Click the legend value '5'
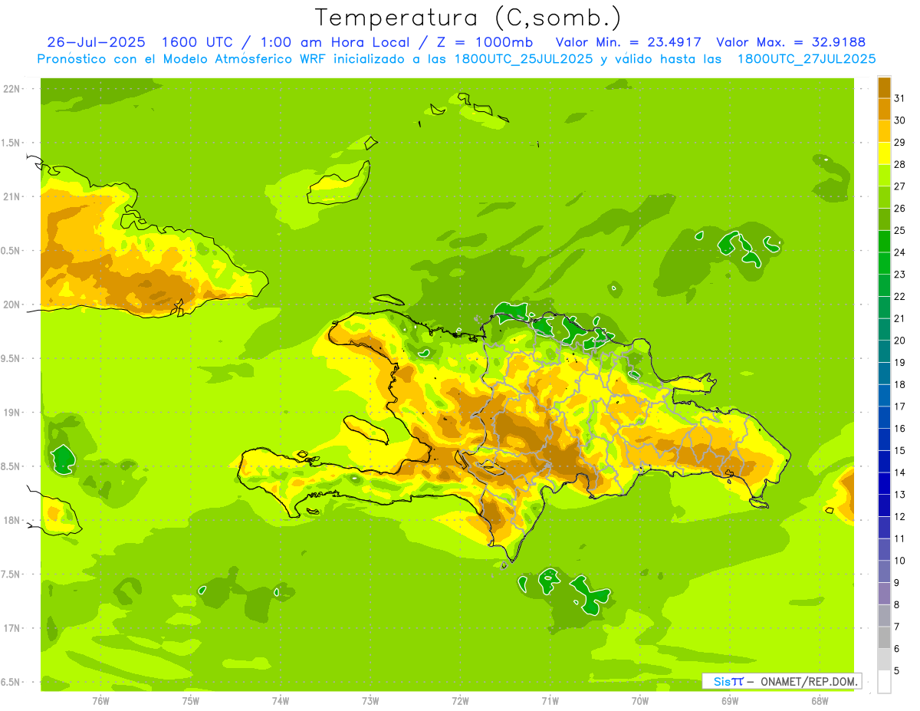The image size is (920, 711). tap(897, 671)
